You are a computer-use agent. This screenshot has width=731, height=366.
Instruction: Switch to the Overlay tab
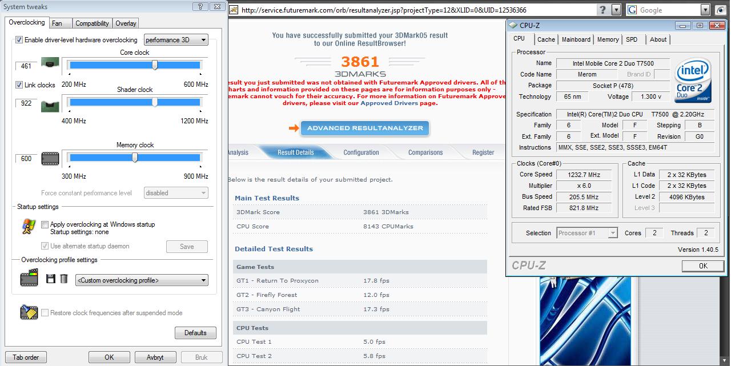click(x=126, y=23)
